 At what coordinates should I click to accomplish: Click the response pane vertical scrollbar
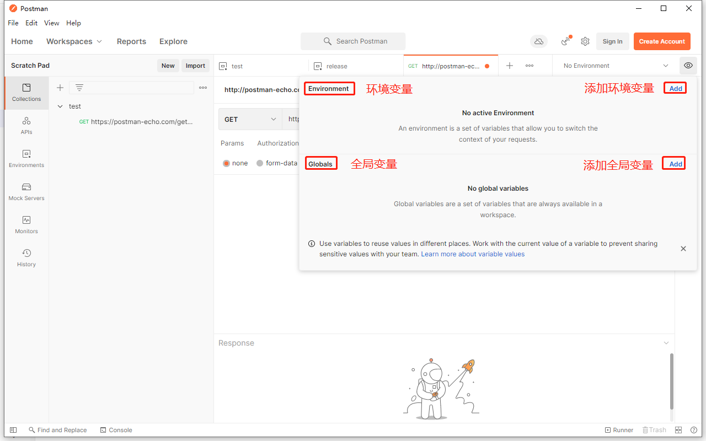[x=671, y=381]
